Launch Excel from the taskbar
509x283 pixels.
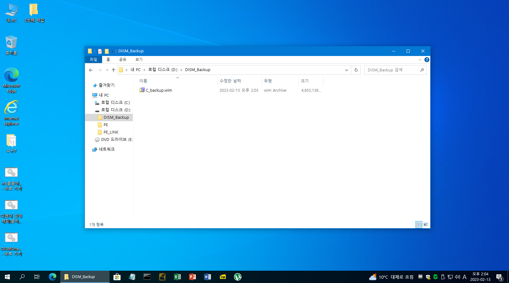177,277
